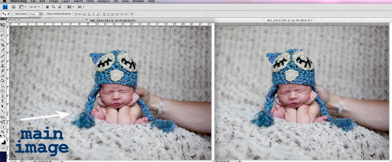Image resolution: width=392 pixels, height=162 pixels.
Task: Select the Path Selection tool
Action: click(x=3, y=106)
